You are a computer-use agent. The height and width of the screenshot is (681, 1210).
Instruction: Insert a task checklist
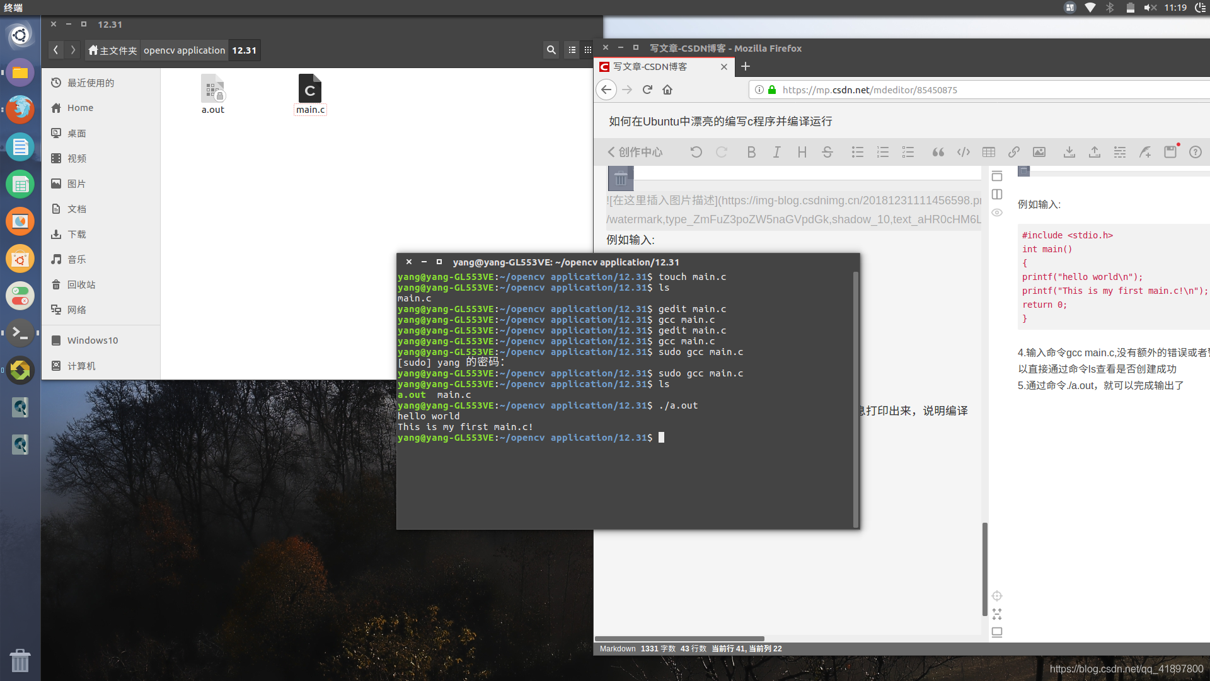(908, 152)
